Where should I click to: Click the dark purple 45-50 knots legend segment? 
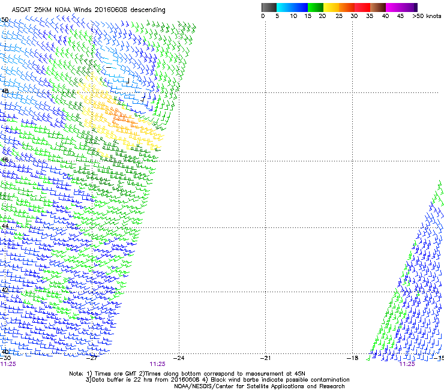[409, 7]
